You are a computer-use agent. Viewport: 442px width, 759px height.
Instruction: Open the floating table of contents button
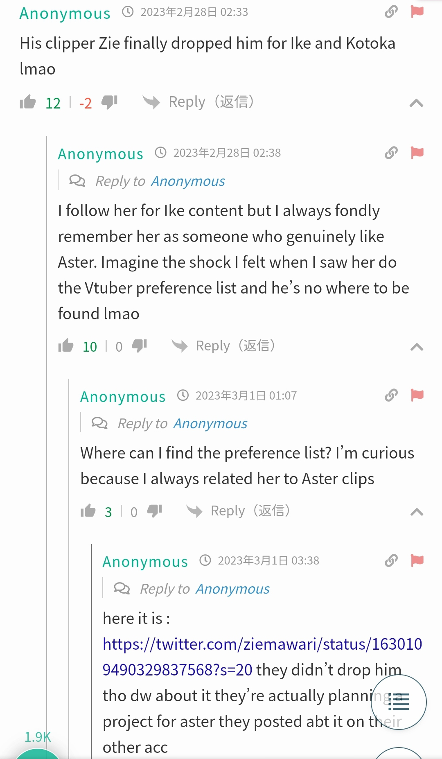[399, 702]
